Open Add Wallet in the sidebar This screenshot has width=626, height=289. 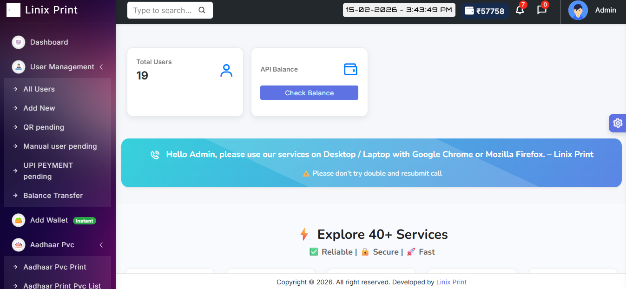[49, 220]
